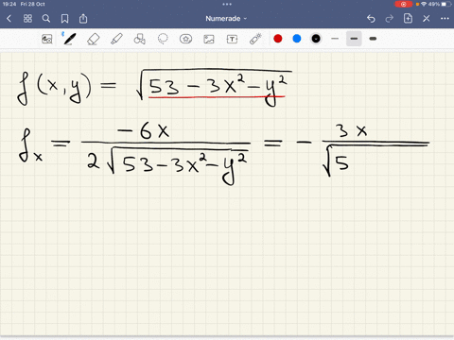The width and height of the screenshot is (454, 340).
Task: Open the share/export menu
Action: [83, 19]
